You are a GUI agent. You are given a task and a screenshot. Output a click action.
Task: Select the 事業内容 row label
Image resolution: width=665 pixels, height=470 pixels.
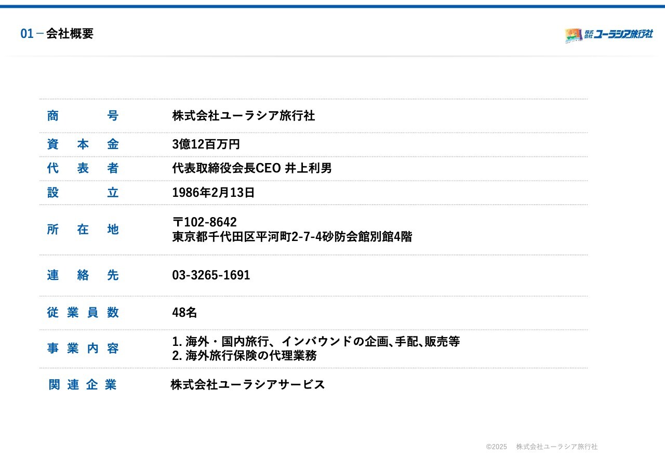coord(83,348)
